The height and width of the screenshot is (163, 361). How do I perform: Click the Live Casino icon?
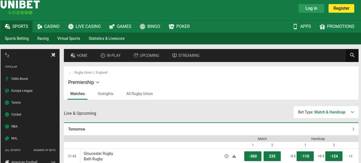pyautogui.click(x=71, y=26)
